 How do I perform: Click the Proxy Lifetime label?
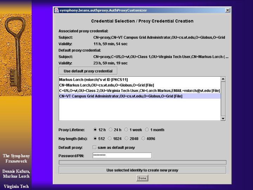coord(71,130)
